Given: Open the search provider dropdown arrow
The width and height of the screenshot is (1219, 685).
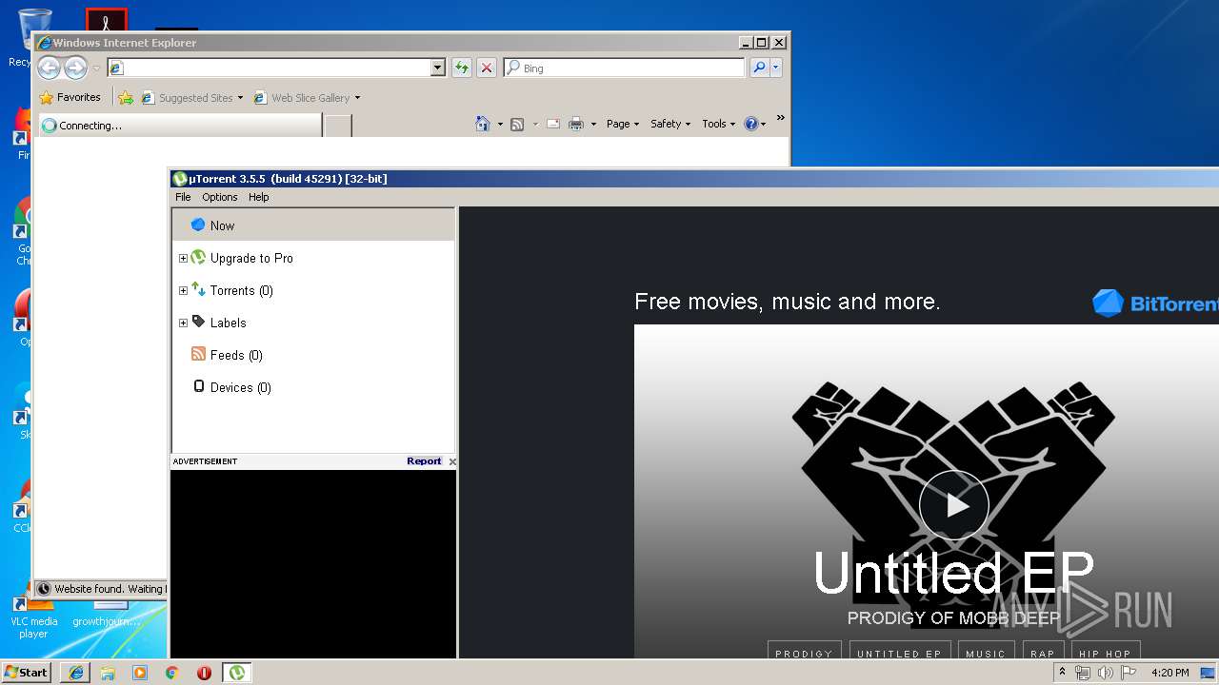Looking at the screenshot, I should pyautogui.click(x=776, y=68).
